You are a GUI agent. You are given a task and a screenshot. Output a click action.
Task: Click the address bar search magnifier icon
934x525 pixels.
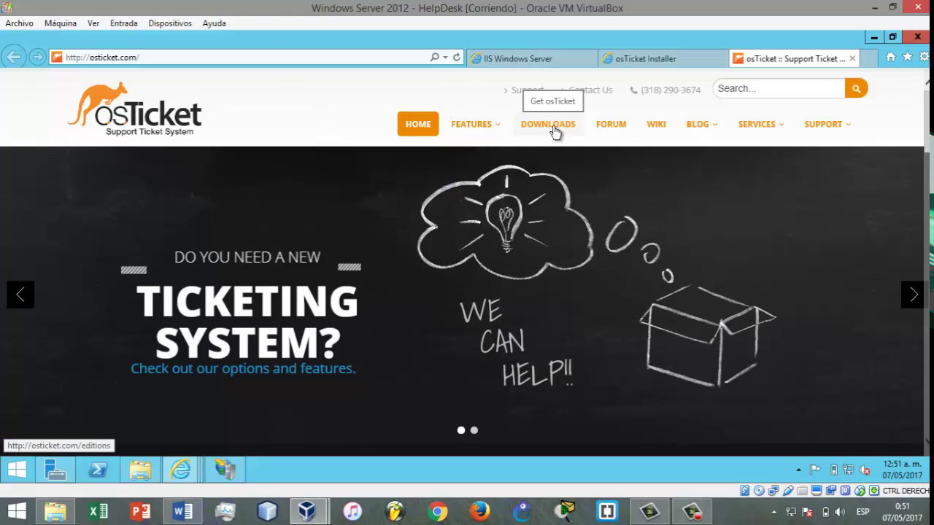pyautogui.click(x=435, y=57)
